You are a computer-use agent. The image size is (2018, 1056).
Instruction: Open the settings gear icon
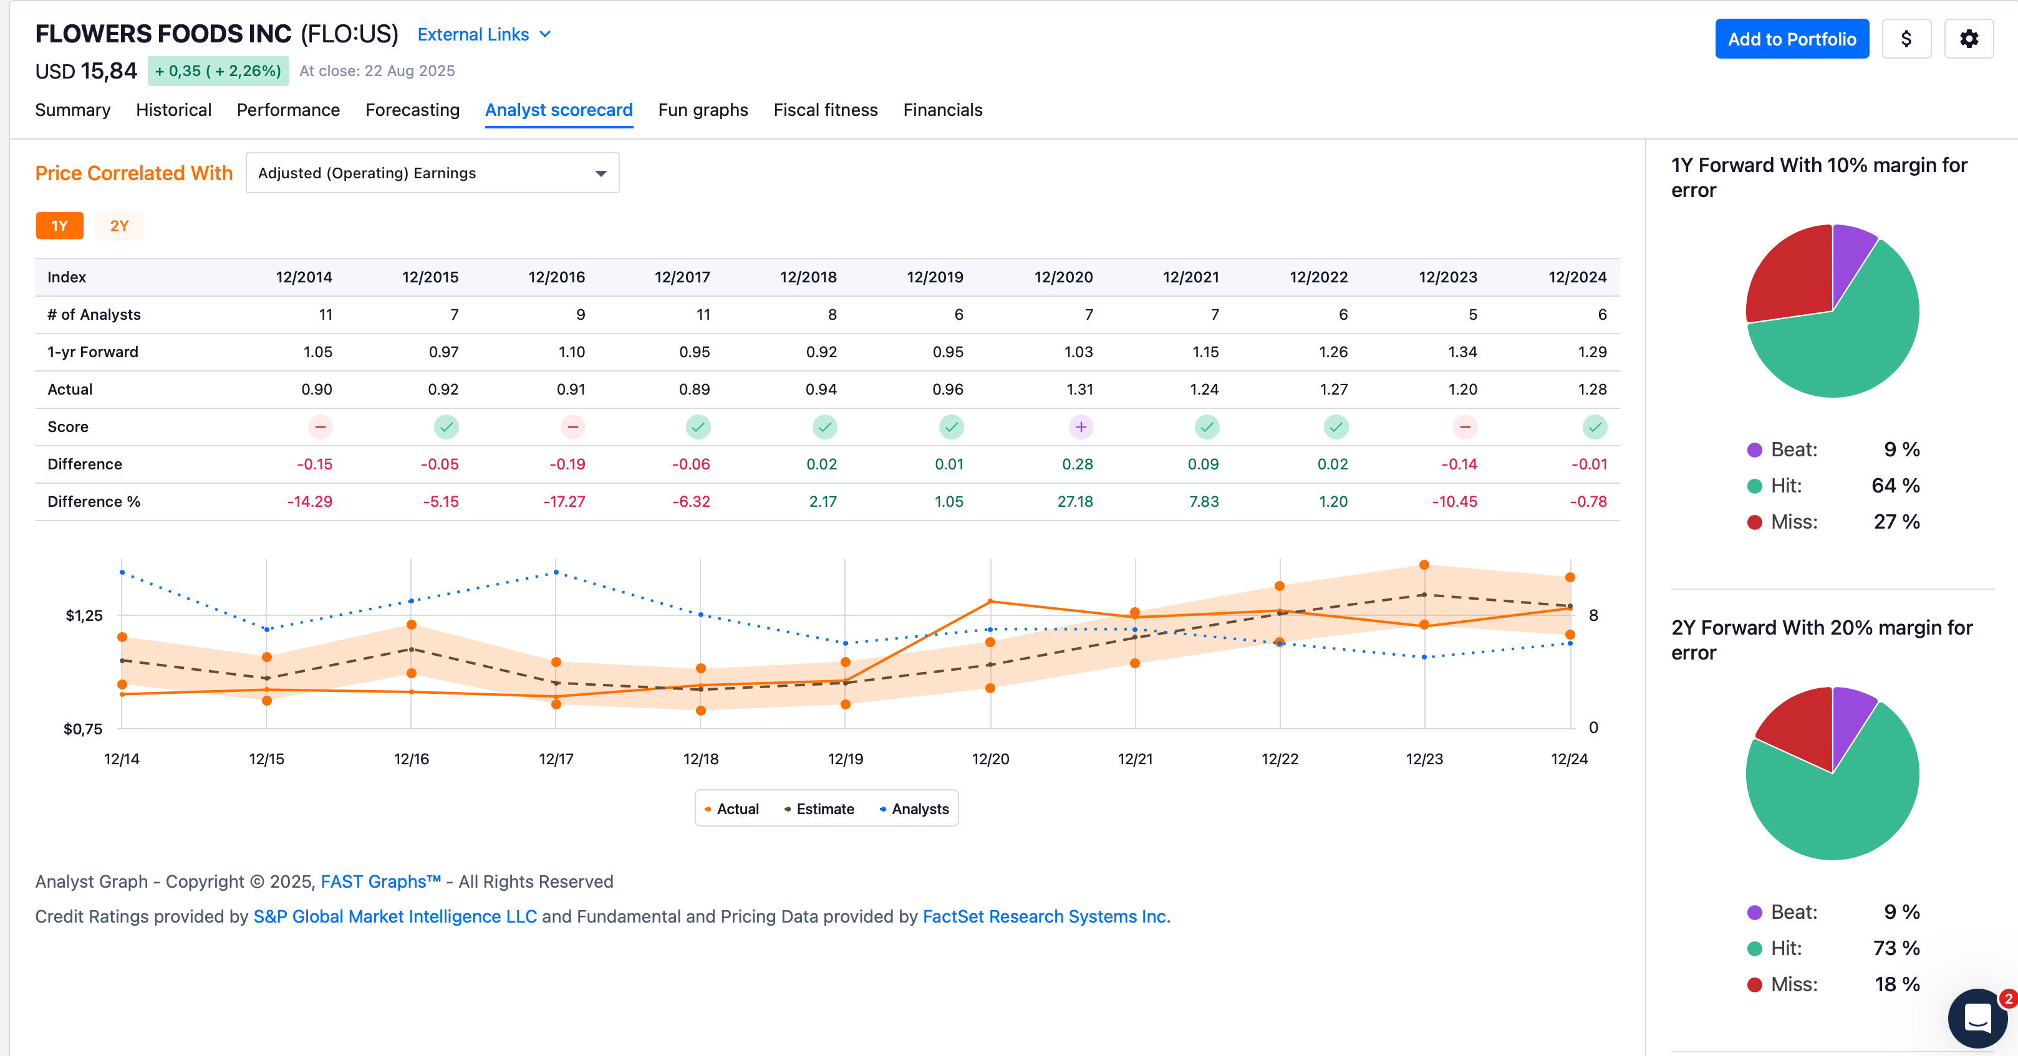[x=1968, y=39]
